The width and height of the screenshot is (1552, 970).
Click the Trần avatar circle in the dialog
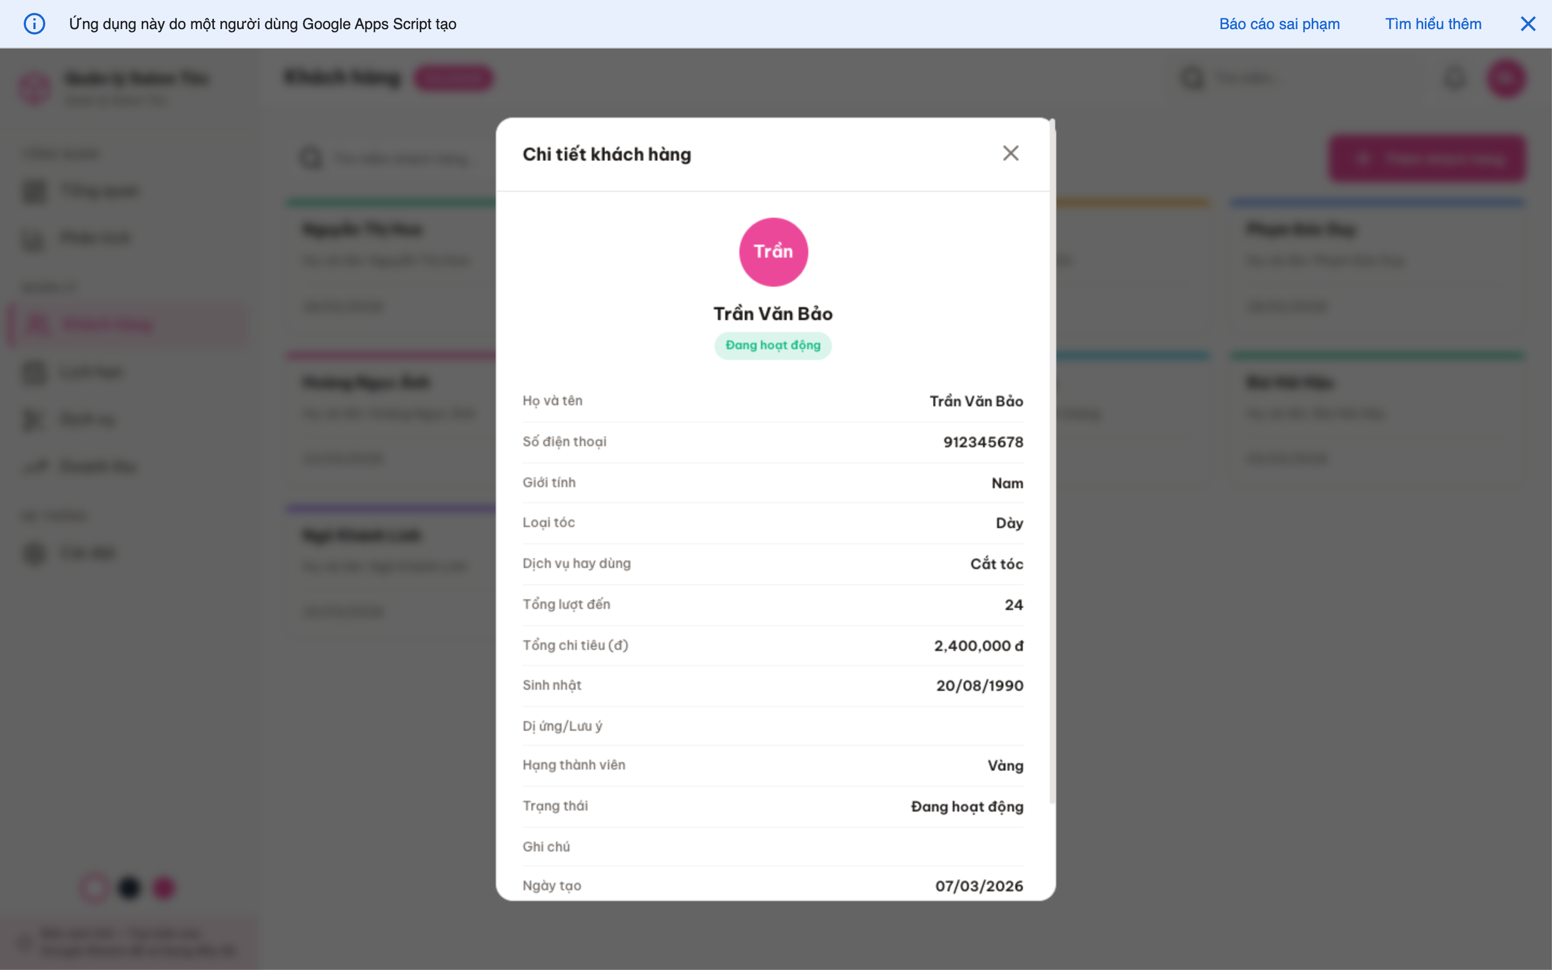[773, 252]
